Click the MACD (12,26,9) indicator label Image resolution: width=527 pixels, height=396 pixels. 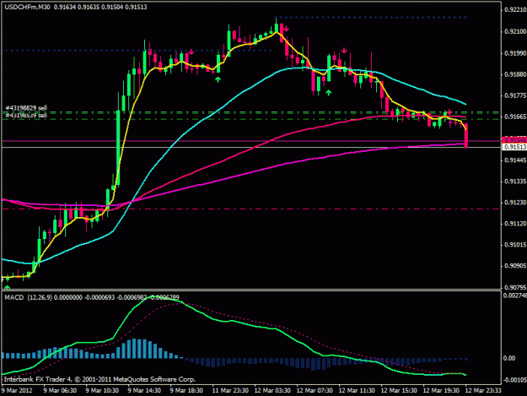pos(28,297)
